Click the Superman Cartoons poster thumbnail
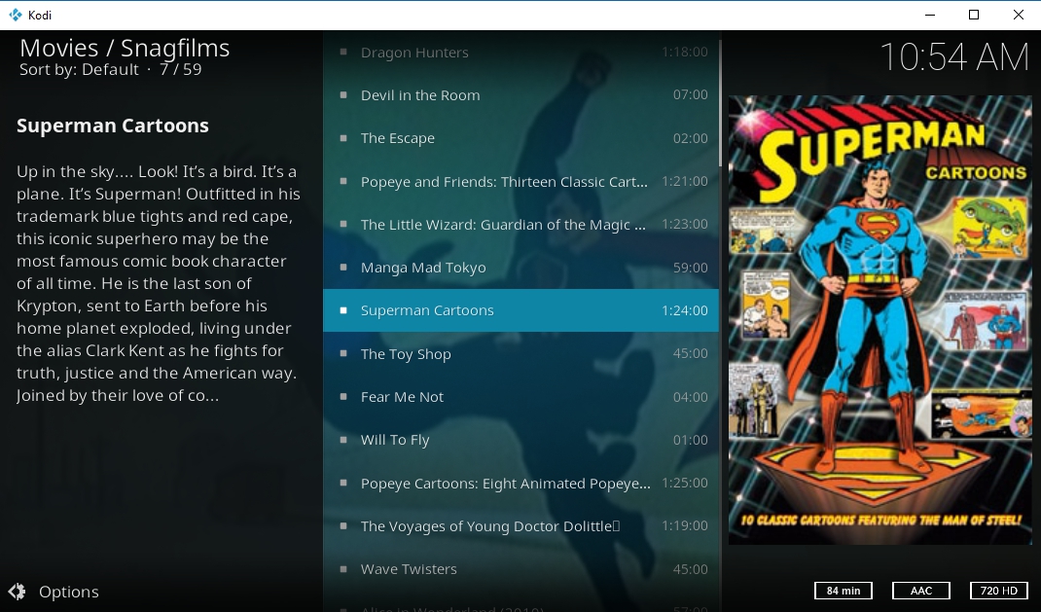 coord(880,320)
